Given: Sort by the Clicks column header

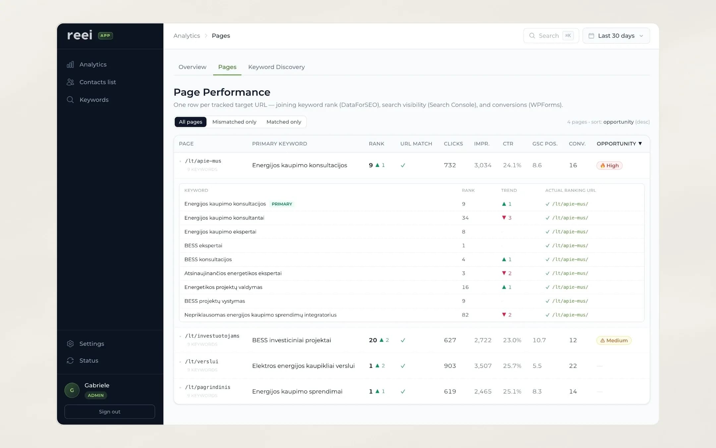Looking at the screenshot, I should (x=453, y=144).
